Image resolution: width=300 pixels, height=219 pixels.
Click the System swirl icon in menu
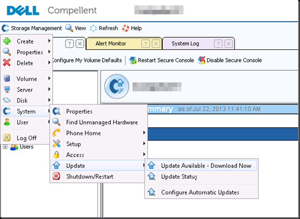[7, 111]
